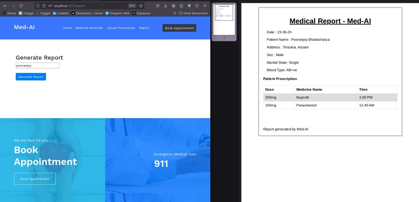Click the Date : 23-06-24 line
Viewport: 419px width, 202px height.
[x=279, y=32]
